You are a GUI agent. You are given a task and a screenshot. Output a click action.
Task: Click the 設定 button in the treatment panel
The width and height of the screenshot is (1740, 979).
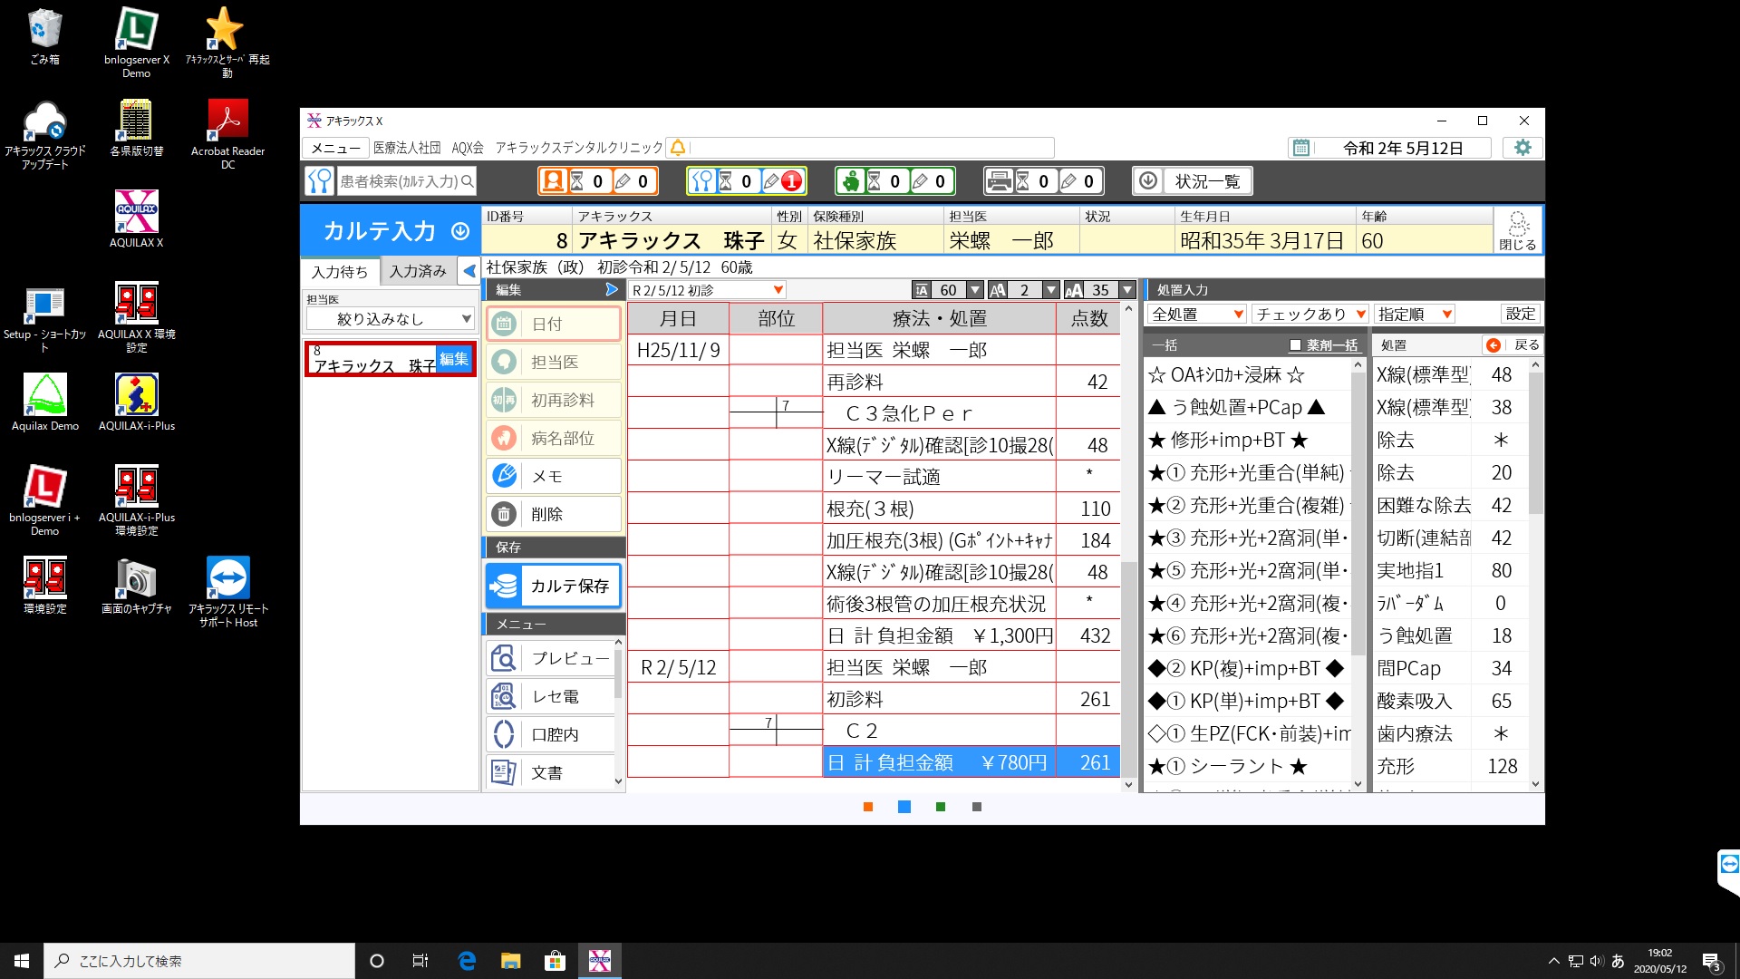tap(1520, 315)
